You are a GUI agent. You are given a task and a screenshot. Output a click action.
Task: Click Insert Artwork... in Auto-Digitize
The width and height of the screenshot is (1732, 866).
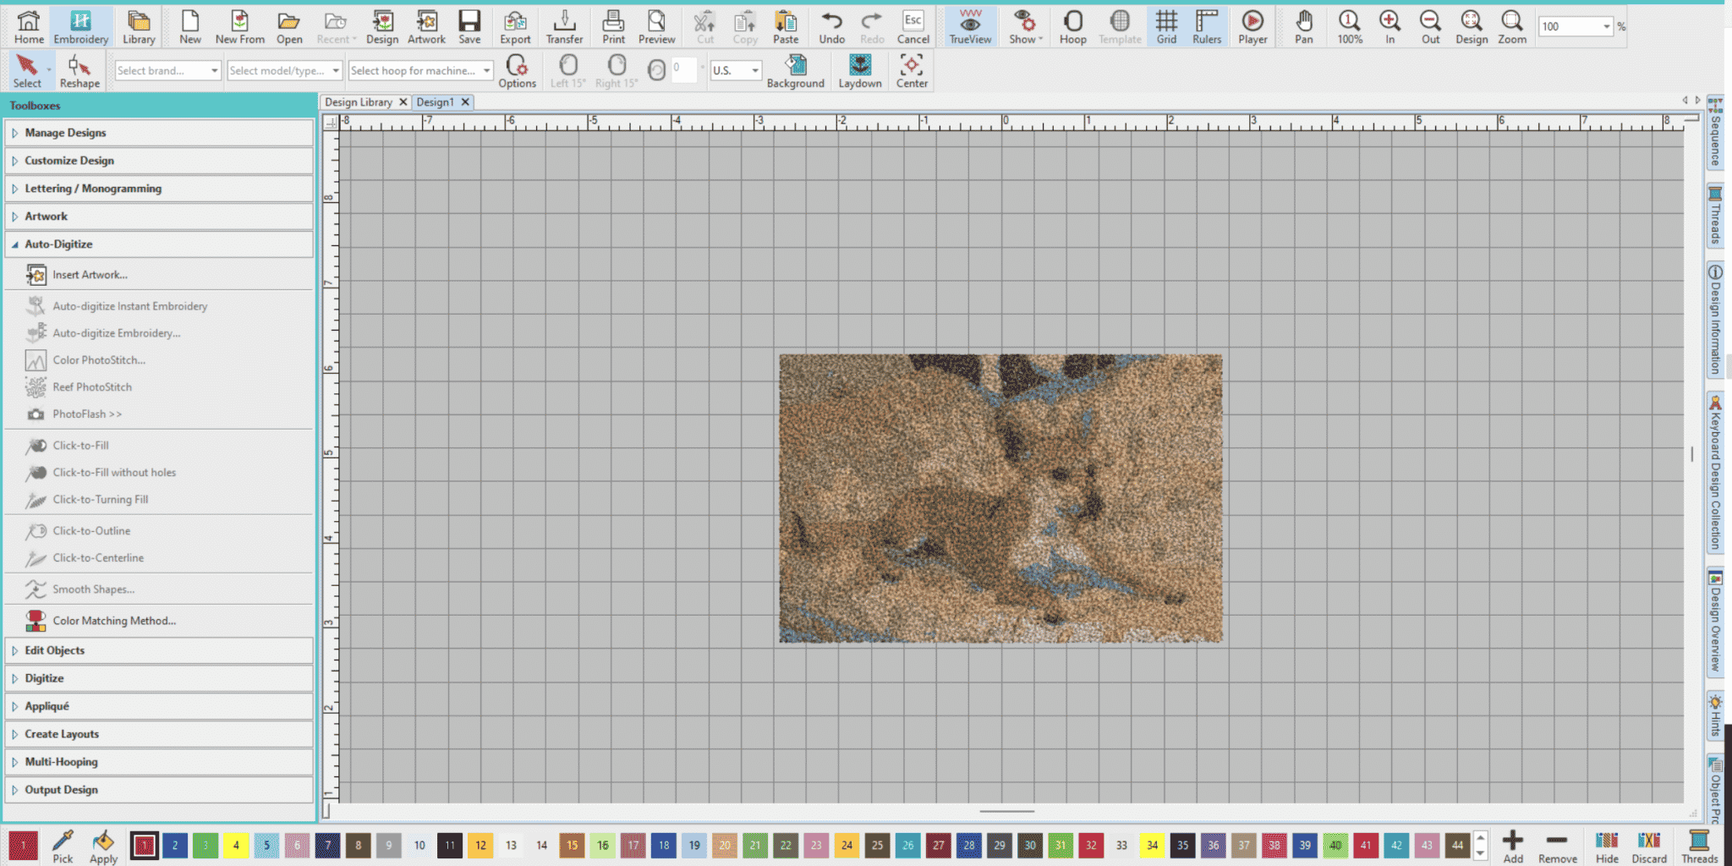pyautogui.click(x=90, y=275)
